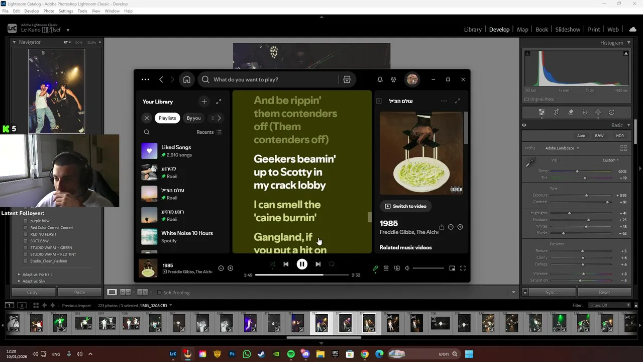Switch to the Slideshow module
The height and width of the screenshot is (362, 643).
coord(568,30)
